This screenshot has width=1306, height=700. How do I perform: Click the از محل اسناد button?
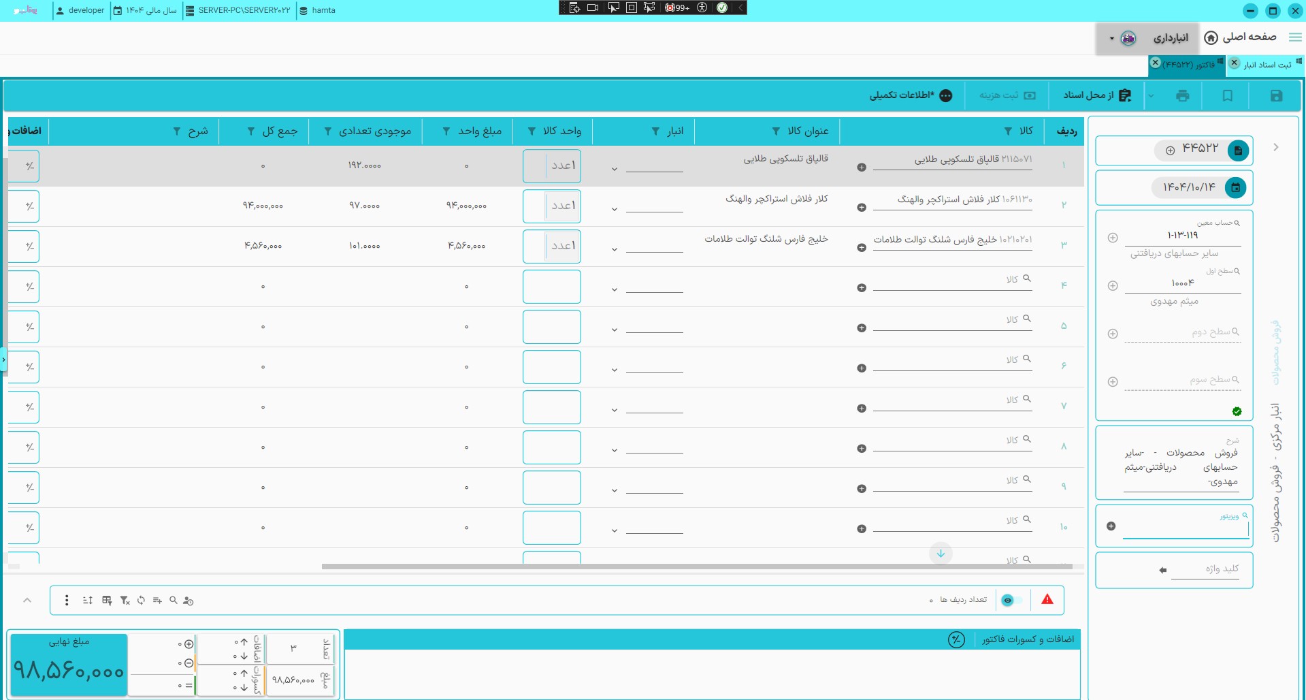click(x=1096, y=95)
